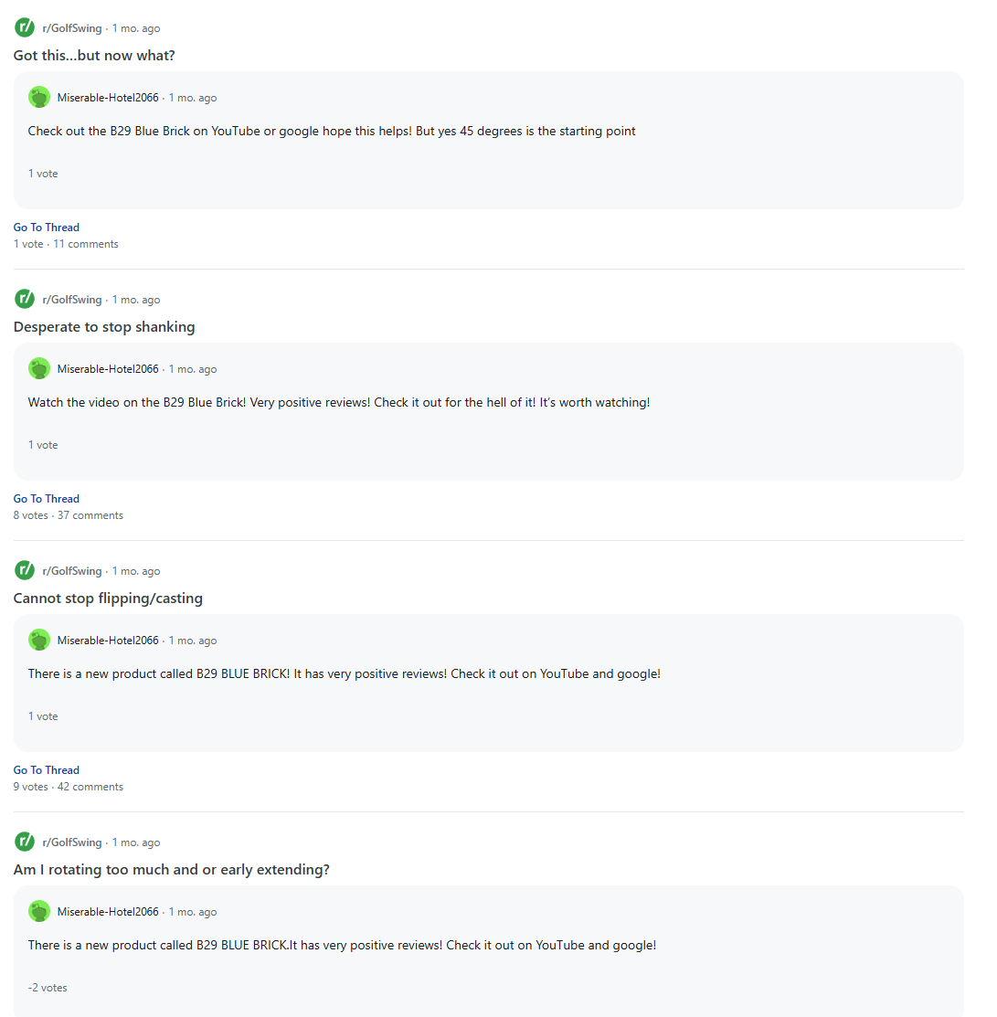Select the 'Cannot stop flipping/casting' title
Screen dimensions: 997x1017
108,598
